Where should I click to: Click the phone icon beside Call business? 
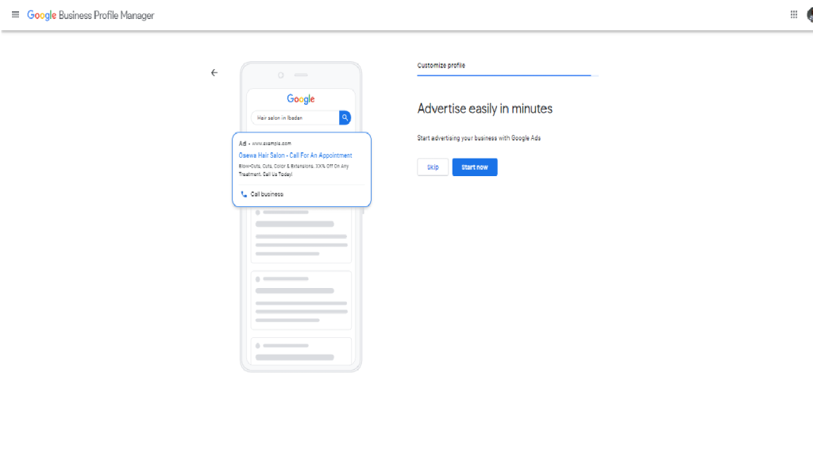click(x=244, y=194)
